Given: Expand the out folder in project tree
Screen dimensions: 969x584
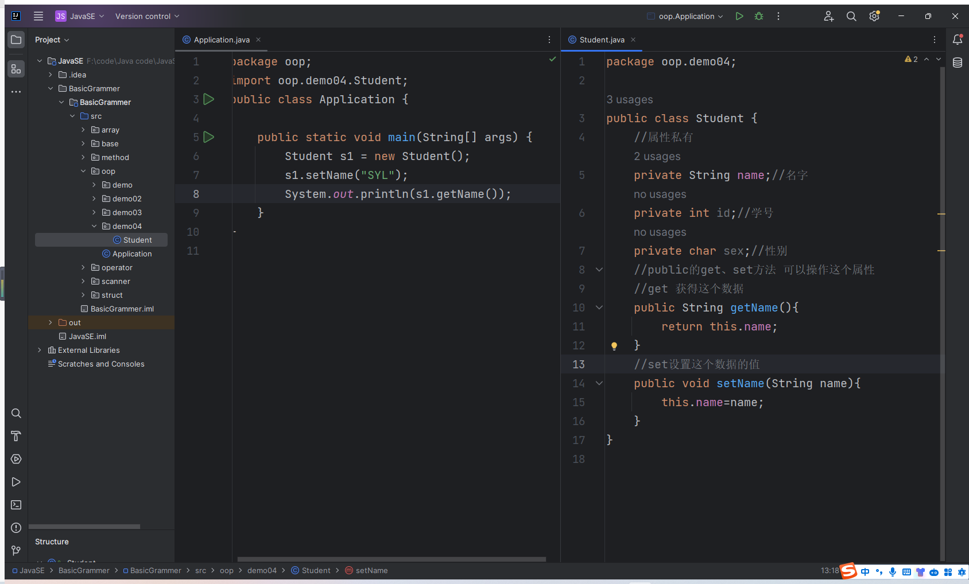Looking at the screenshot, I should point(51,322).
